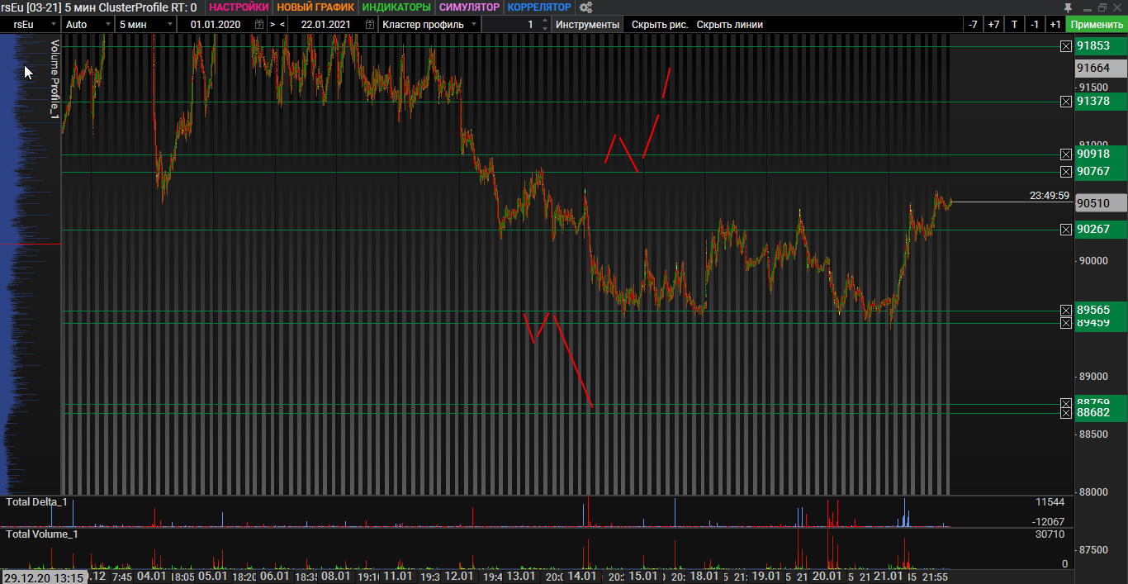Expand the 5 мин timeframe dropdown
This screenshot has width=1128, height=584.
(170, 25)
